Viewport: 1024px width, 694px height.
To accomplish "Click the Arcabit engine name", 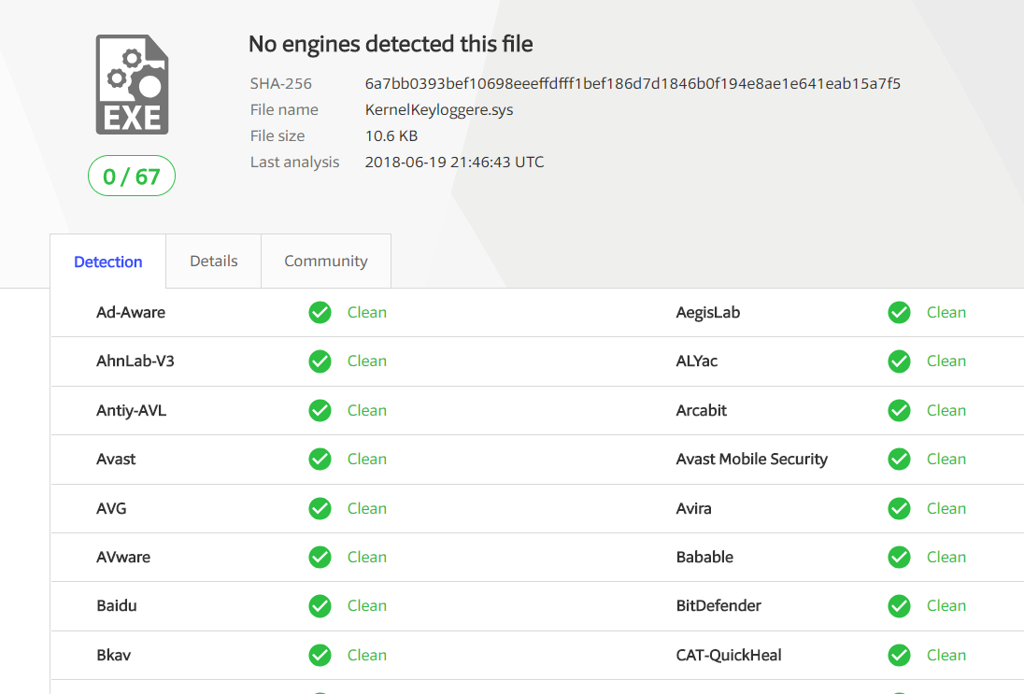I will [x=702, y=411].
